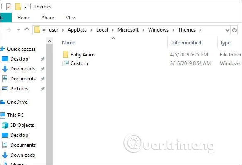Viewport: 242px width, 165px height.
Task: Open the View ribbon tab
Action: 71,18
